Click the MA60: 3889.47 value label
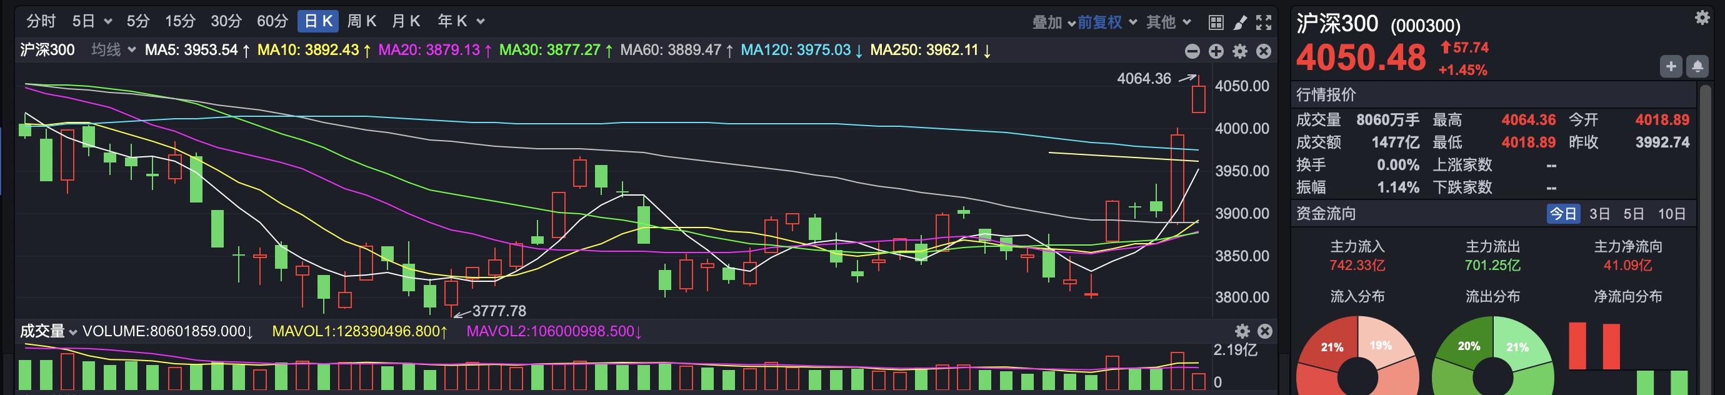This screenshot has height=395, width=1725. pos(677,50)
